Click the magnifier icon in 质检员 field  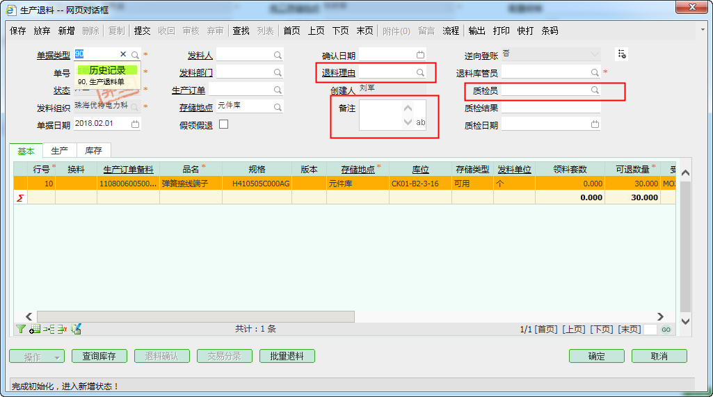coord(595,90)
